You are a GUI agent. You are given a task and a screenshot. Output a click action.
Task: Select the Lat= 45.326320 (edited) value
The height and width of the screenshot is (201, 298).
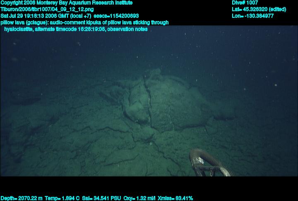tap(259, 10)
